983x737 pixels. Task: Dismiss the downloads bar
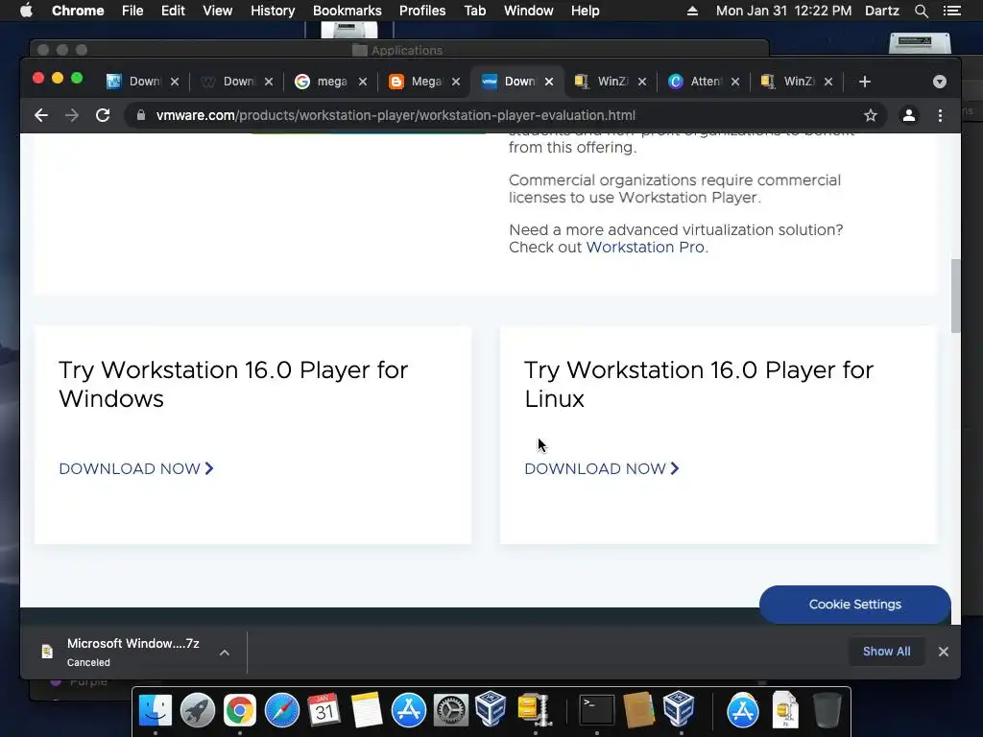tap(944, 652)
